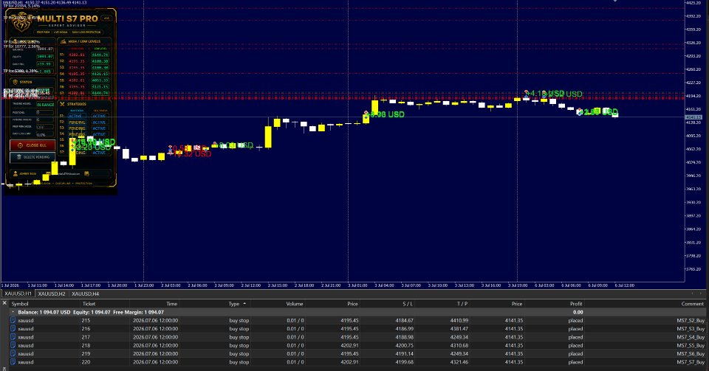Click Free Margin value in summary row

(x=155, y=312)
